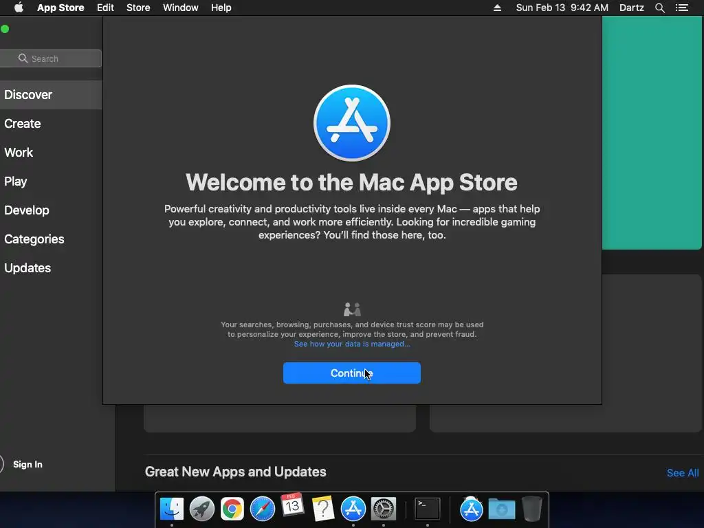Viewport: 704px width, 528px height.
Task: Open the App Store menu
Action: [x=60, y=8]
